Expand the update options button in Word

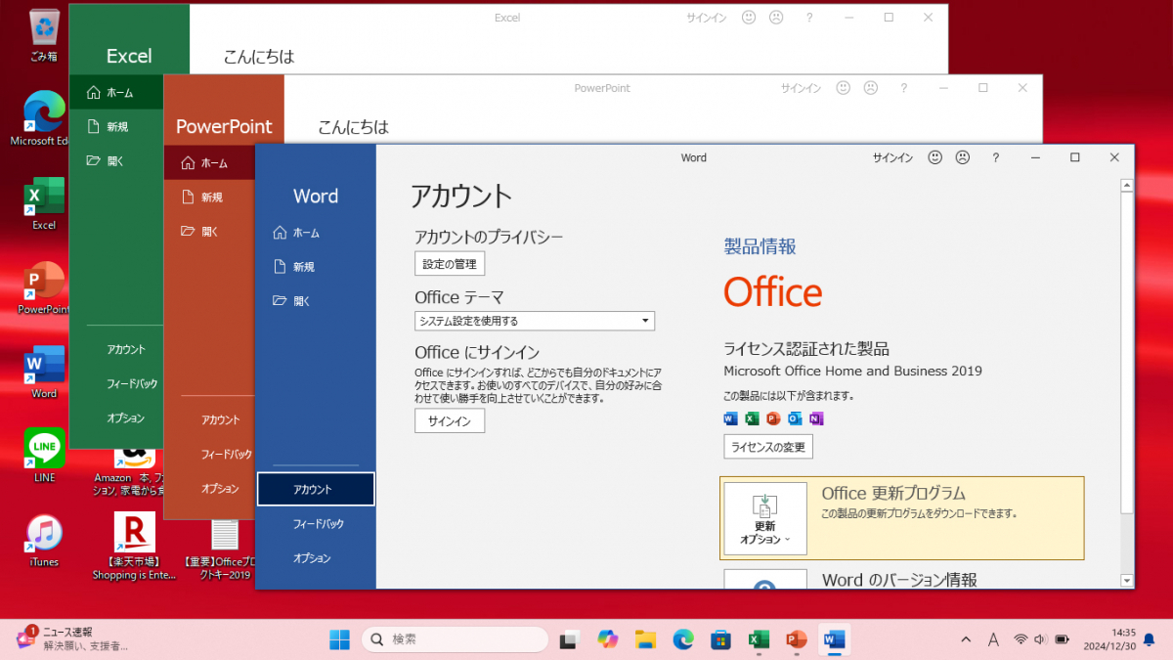coord(765,518)
